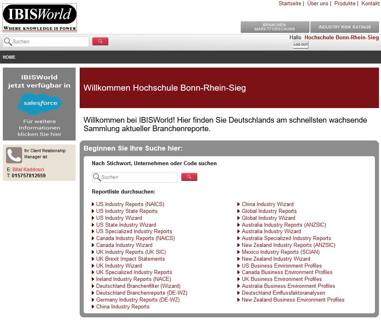Open Canada Business Environment Profiles
Viewport: 381px width, 321px height.
287,272
